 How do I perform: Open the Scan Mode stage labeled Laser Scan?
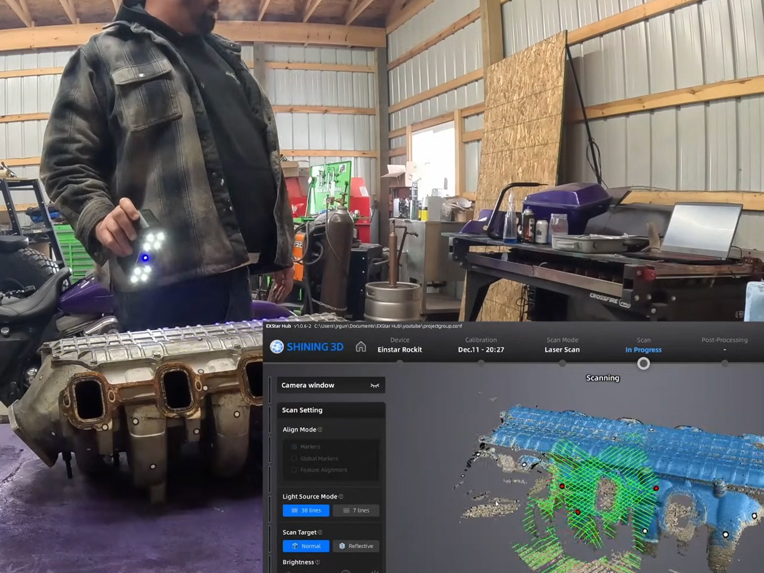tap(562, 350)
